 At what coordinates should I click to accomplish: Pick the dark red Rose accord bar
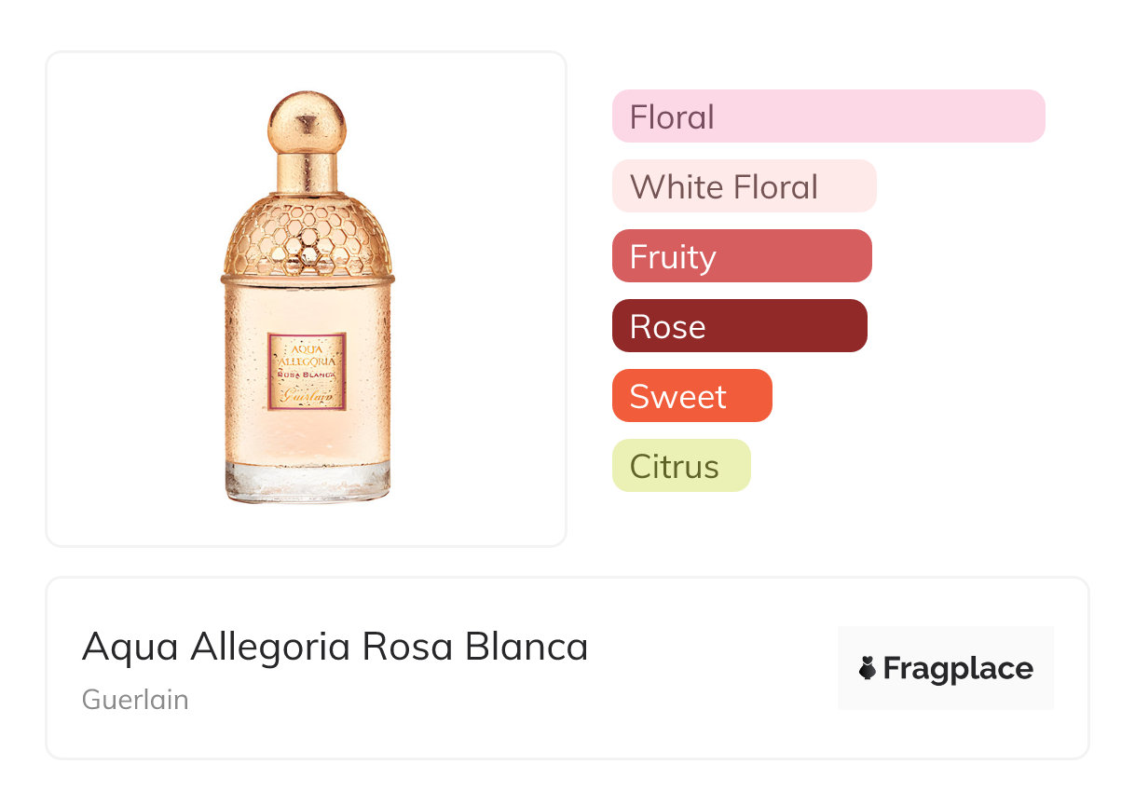pos(739,326)
